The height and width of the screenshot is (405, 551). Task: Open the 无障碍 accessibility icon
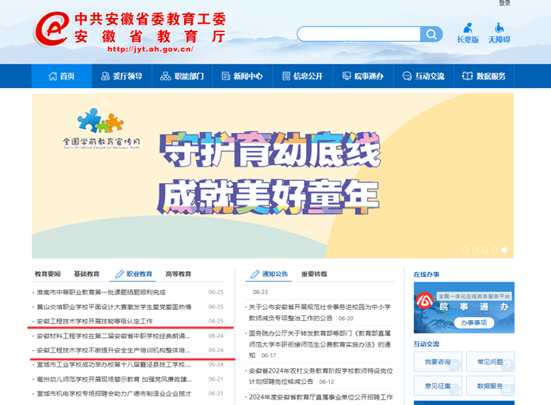[x=499, y=32]
